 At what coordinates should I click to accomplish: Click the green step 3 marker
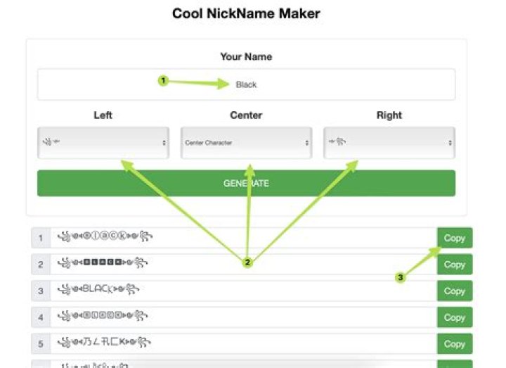click(x=400, y=277)
